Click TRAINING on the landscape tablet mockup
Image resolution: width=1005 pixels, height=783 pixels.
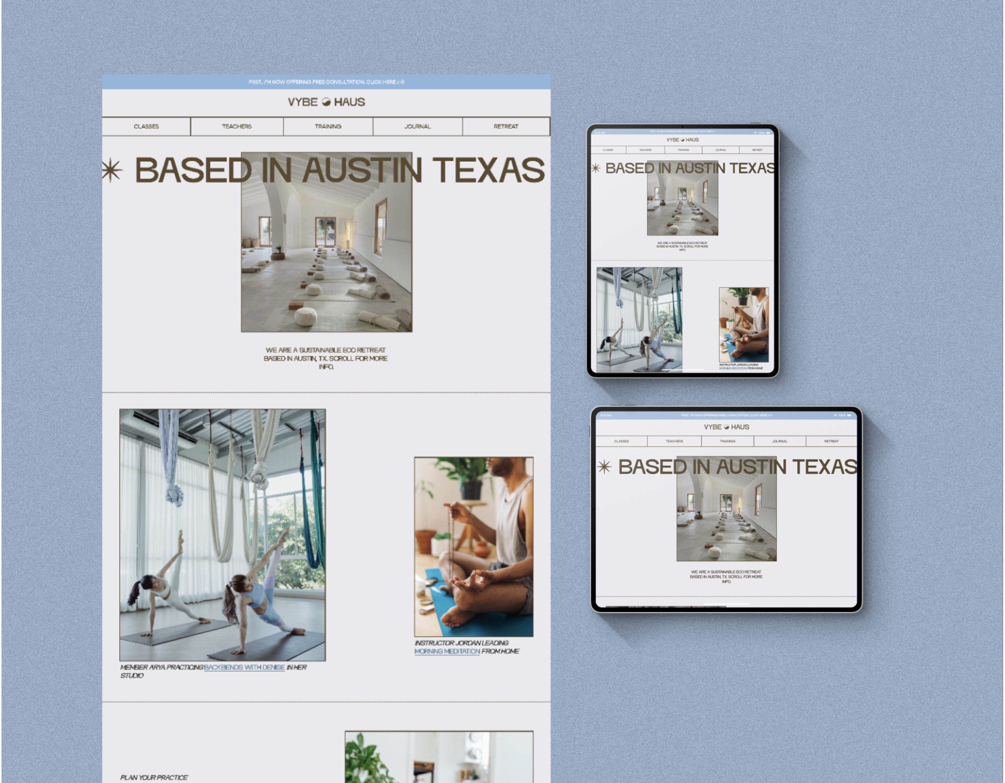click(x=727, y=441)
